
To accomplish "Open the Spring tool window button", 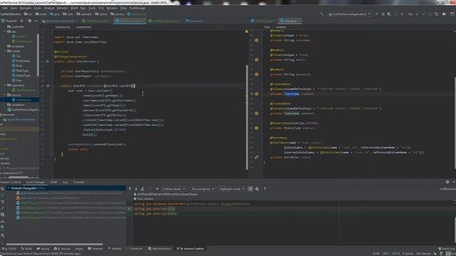I will point(43,249).
